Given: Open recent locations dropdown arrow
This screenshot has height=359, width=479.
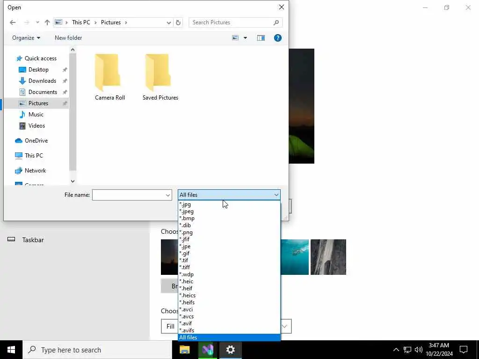Looking at the screenshot, I should 37,22.
